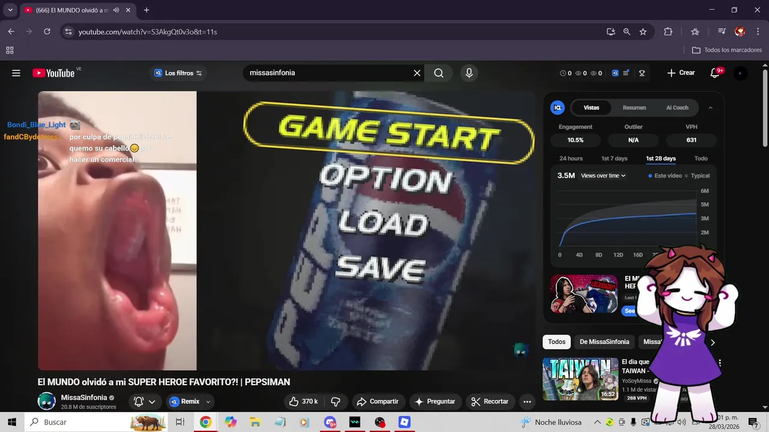Open the notifications bell

pyautogui.click(x=715, y=73)
